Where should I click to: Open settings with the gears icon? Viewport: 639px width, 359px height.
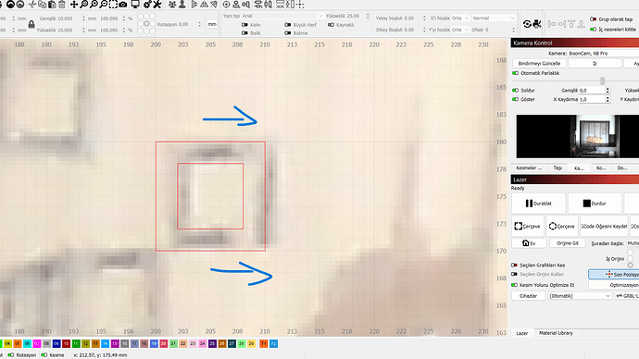147,5
